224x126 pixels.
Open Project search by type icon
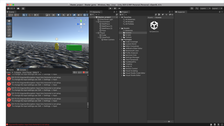(x=159, y=15)
